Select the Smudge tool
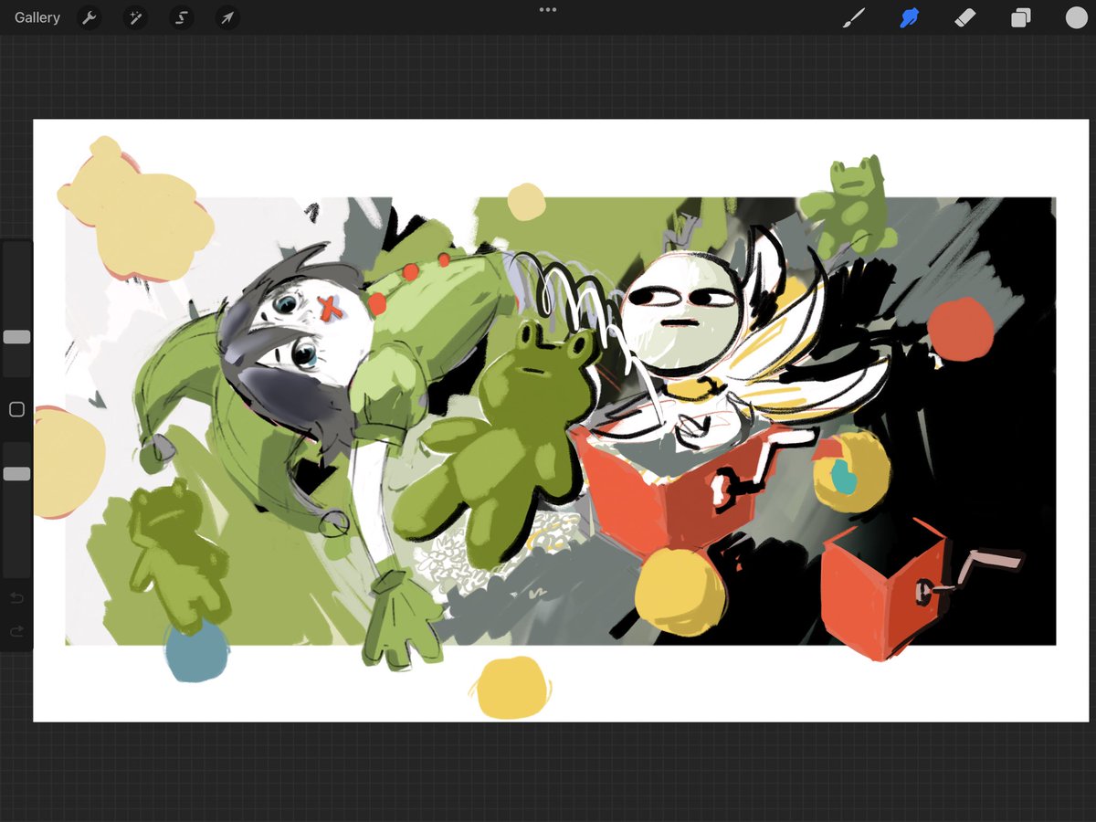 [x=909, y=17]
